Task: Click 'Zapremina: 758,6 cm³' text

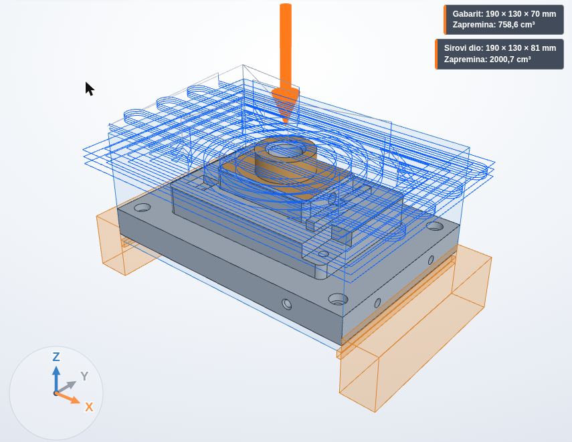Action: tap(494, 25)
